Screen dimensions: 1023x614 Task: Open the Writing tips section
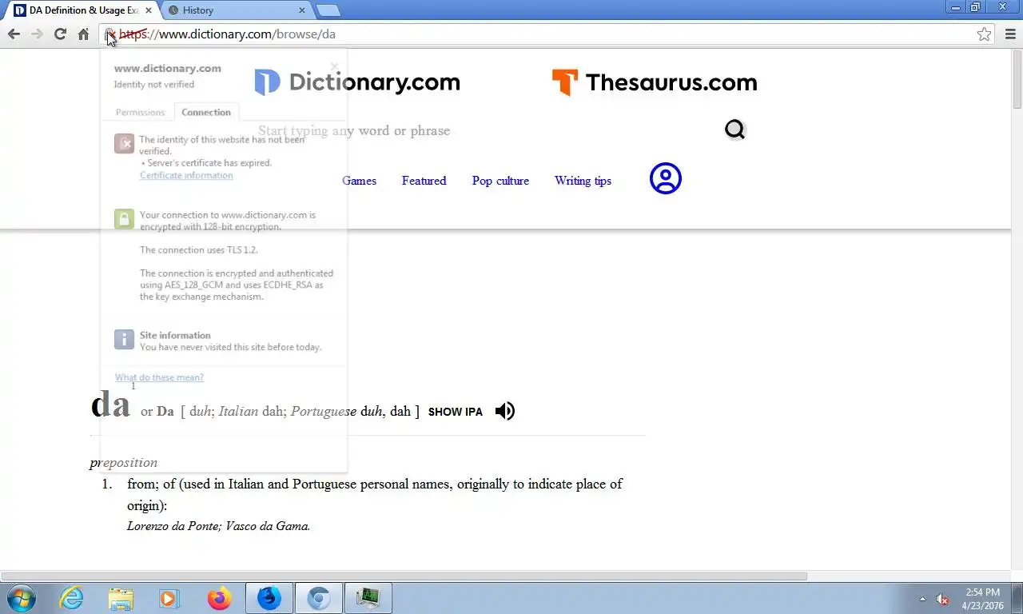tap(583, 181)
